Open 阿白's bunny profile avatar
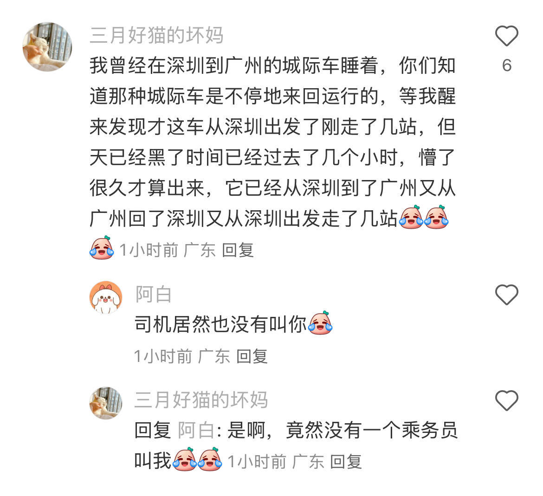 [106, 297]
